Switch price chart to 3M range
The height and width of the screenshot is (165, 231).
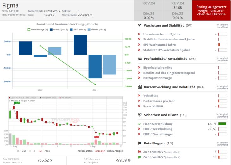(24, 151)
